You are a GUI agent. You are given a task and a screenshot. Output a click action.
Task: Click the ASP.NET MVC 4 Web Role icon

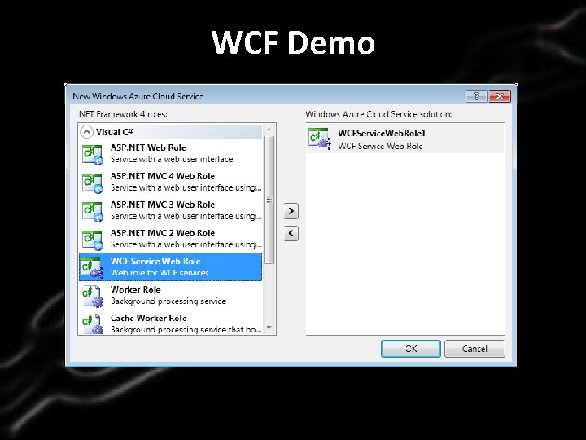coord(92,183)
